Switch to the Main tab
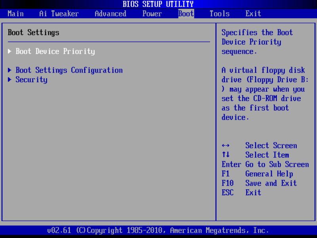 pyautogui.click(x=15, y=13)
